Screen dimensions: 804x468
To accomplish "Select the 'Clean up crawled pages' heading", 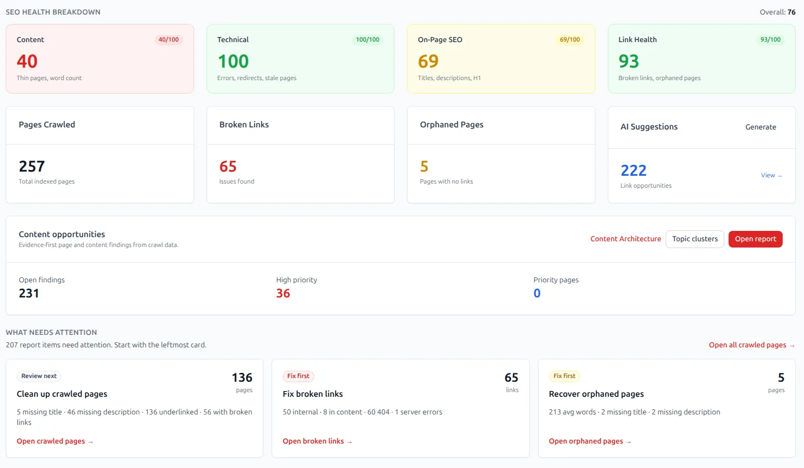I will point(62,394).
